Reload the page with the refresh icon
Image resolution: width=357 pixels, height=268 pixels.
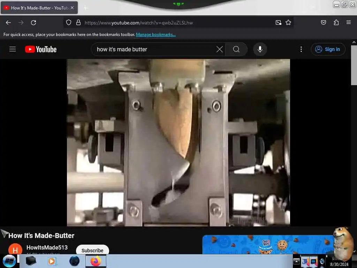point(33,23)
